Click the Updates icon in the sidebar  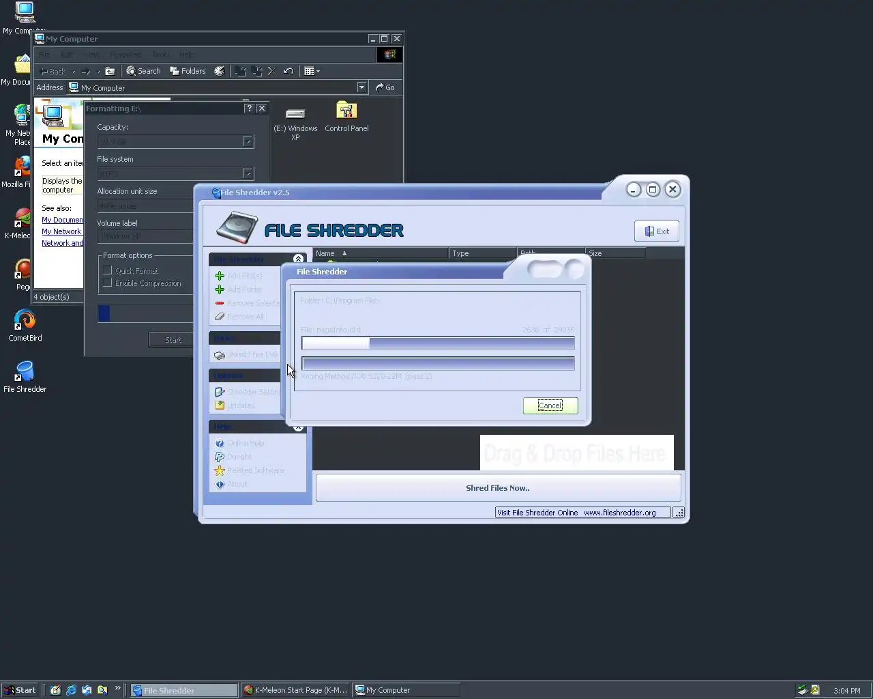pos(220,405)
